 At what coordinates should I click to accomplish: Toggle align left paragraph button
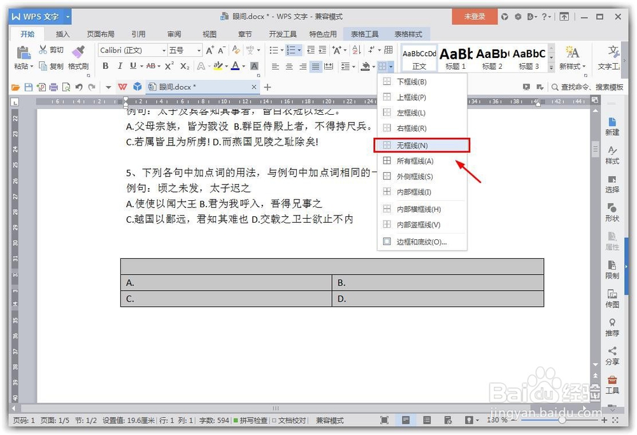pyautogui.click(x=275, y=66)
